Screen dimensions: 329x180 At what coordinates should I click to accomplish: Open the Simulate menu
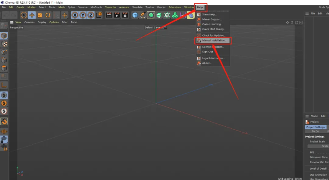tap(137, 7)
